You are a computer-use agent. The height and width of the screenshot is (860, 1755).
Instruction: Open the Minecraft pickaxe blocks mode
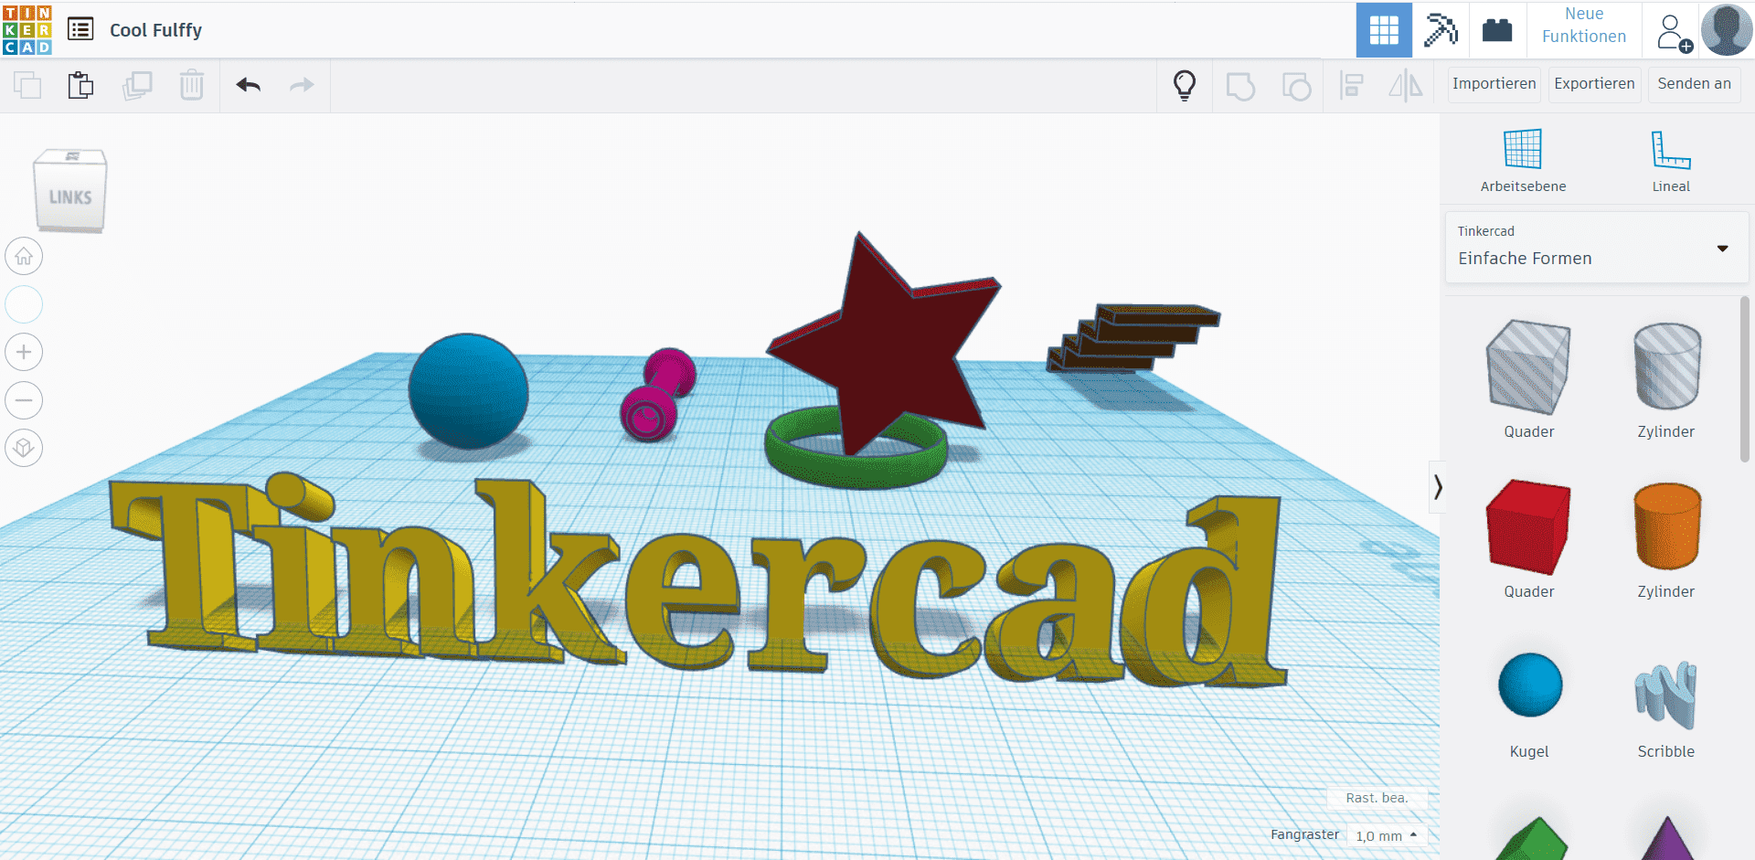(x=1441, y=30)
